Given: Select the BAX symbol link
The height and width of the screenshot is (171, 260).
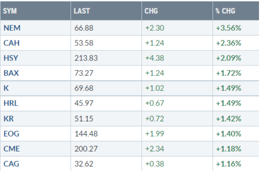Looking at the screenshot, I should click(x=11, y=73).
